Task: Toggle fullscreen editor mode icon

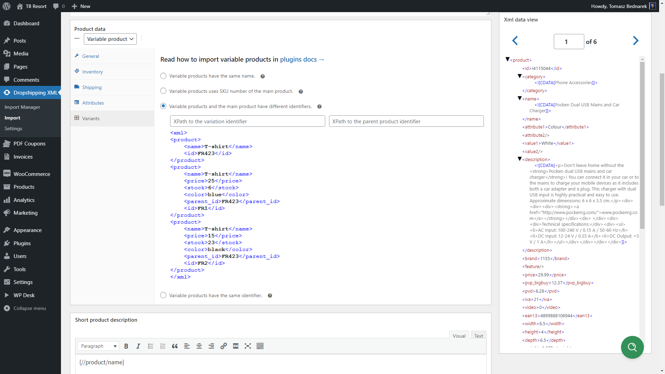Action: [248, 346]
